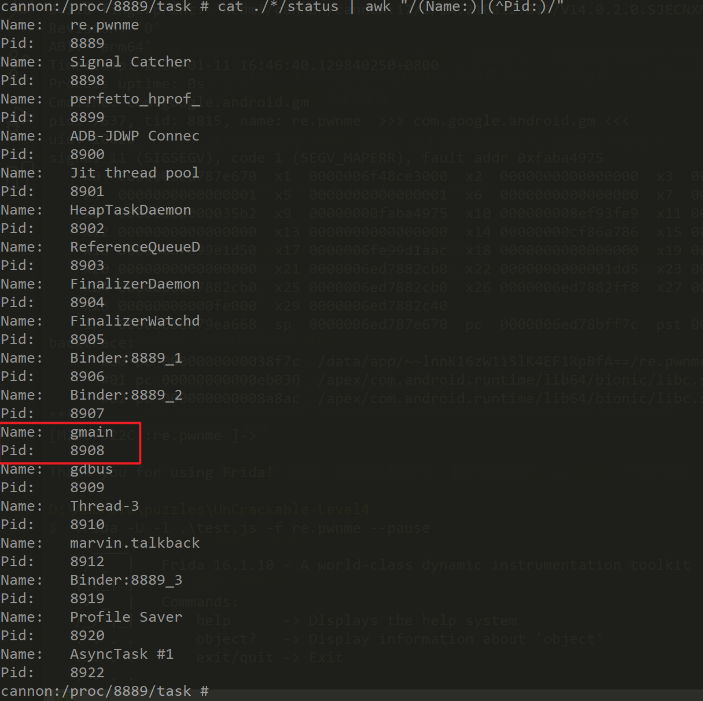Screen dimensions: 703x701
Task: Click the final shell prompt at the bottom
Action: pyautogui.click(x=104, y=691)
